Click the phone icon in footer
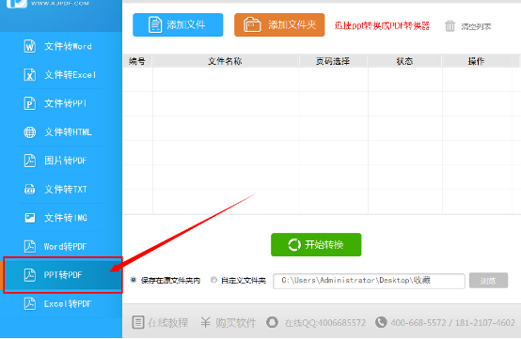521x339 pixels. click(381, 322)
